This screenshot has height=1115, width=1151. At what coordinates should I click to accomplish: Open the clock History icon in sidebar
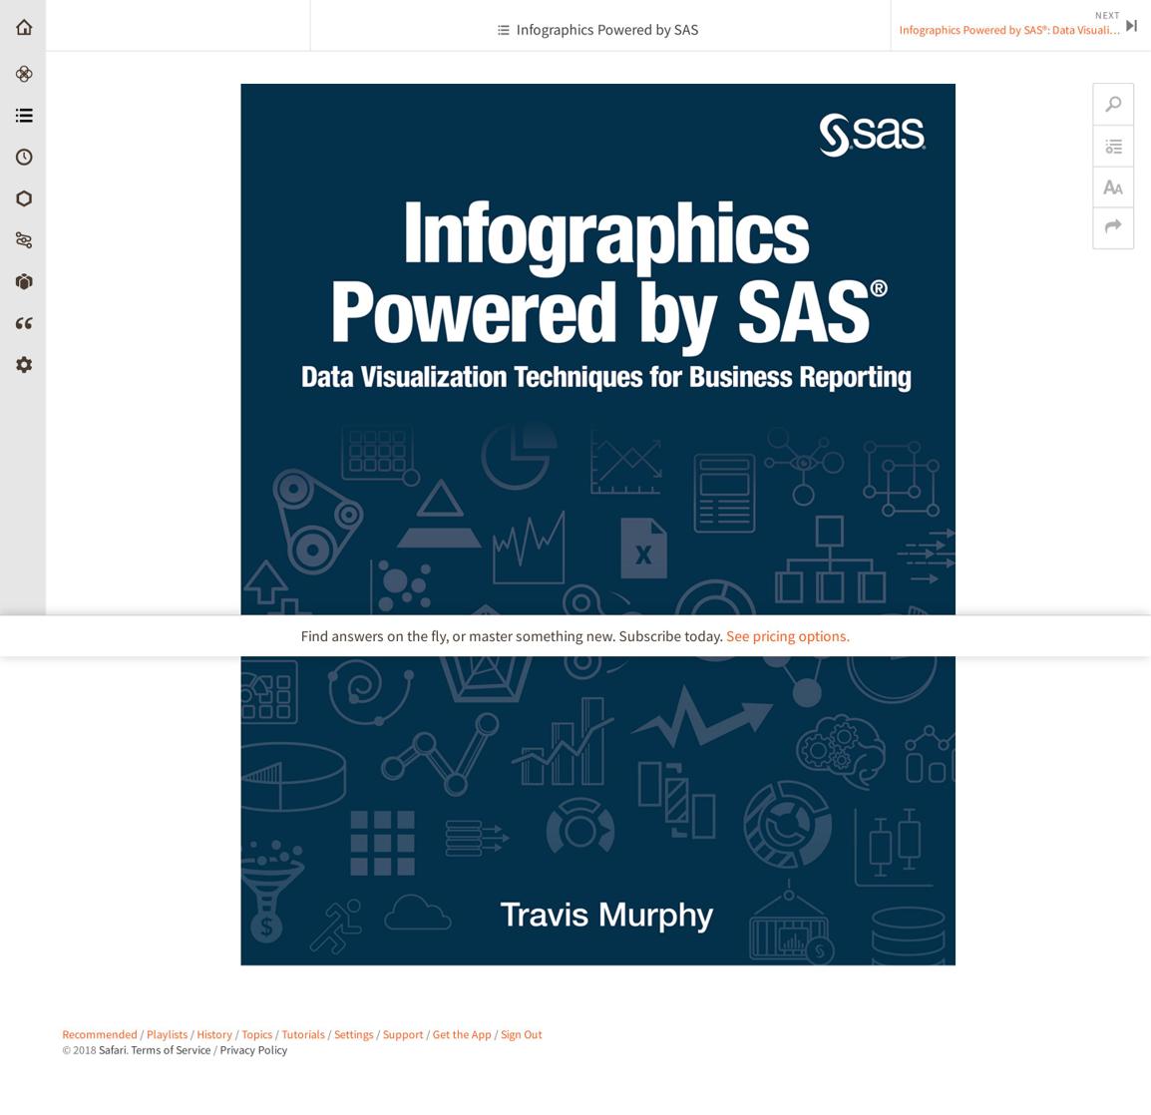(x=24, y=158)
